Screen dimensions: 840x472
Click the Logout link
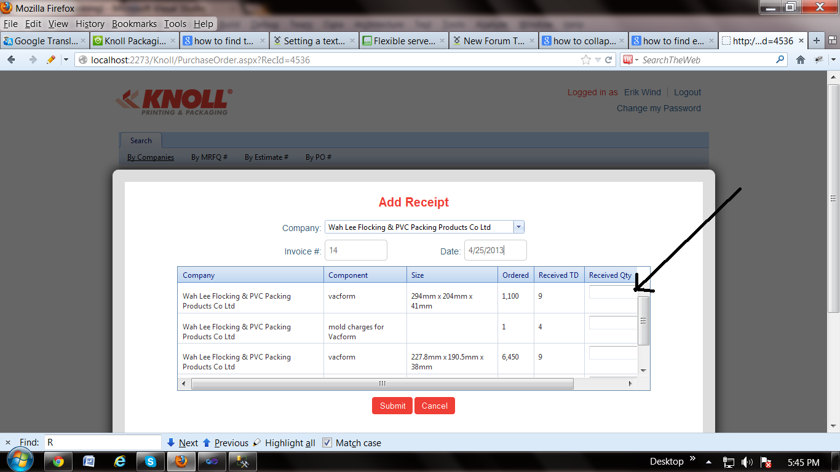click(687, 92)
